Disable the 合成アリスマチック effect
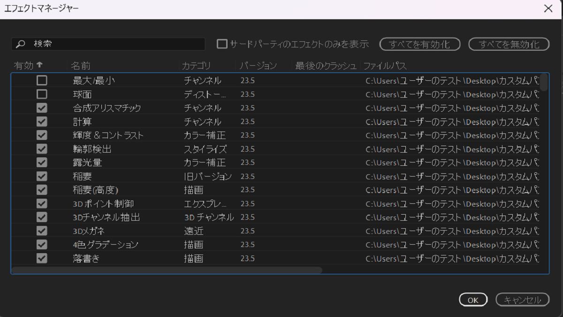 pyautogui.click(x=43, y=108)
